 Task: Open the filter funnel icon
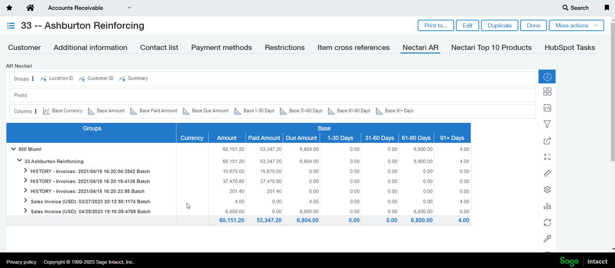coord(547,124)
